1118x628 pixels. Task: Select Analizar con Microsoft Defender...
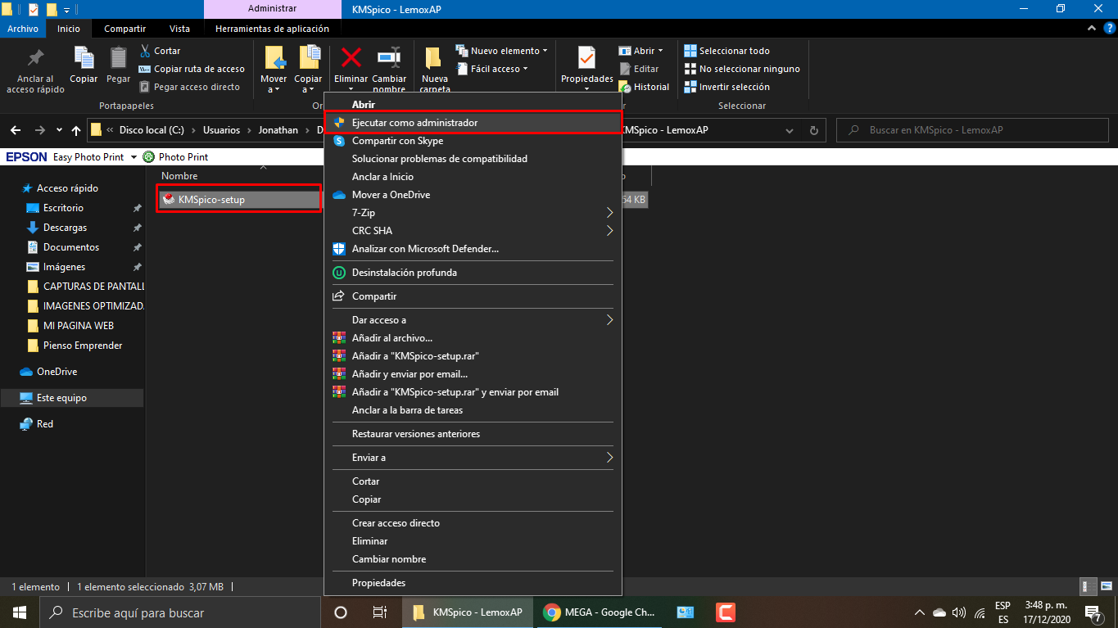point(473,249)
